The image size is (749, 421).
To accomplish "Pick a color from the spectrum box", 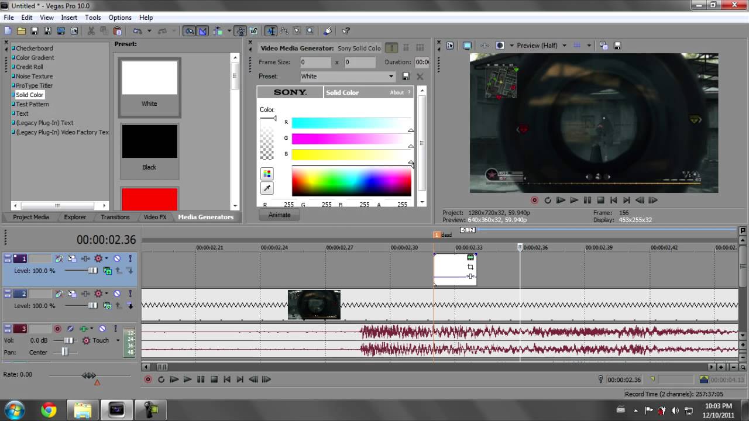I will click(x=351, y=182).
